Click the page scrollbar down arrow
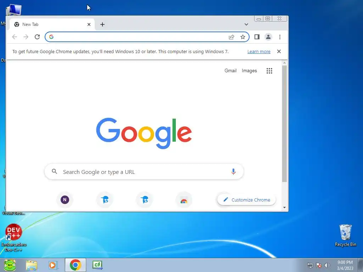The image size is (363, 272). (x=285, y=208)
